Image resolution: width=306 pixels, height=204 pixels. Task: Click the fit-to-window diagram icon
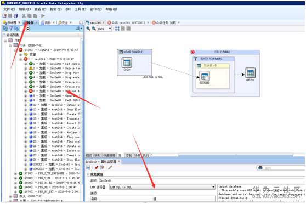coord(117,29)
